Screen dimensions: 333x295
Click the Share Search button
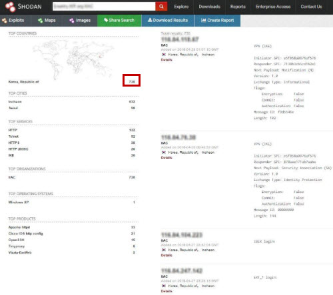(119, 21)
